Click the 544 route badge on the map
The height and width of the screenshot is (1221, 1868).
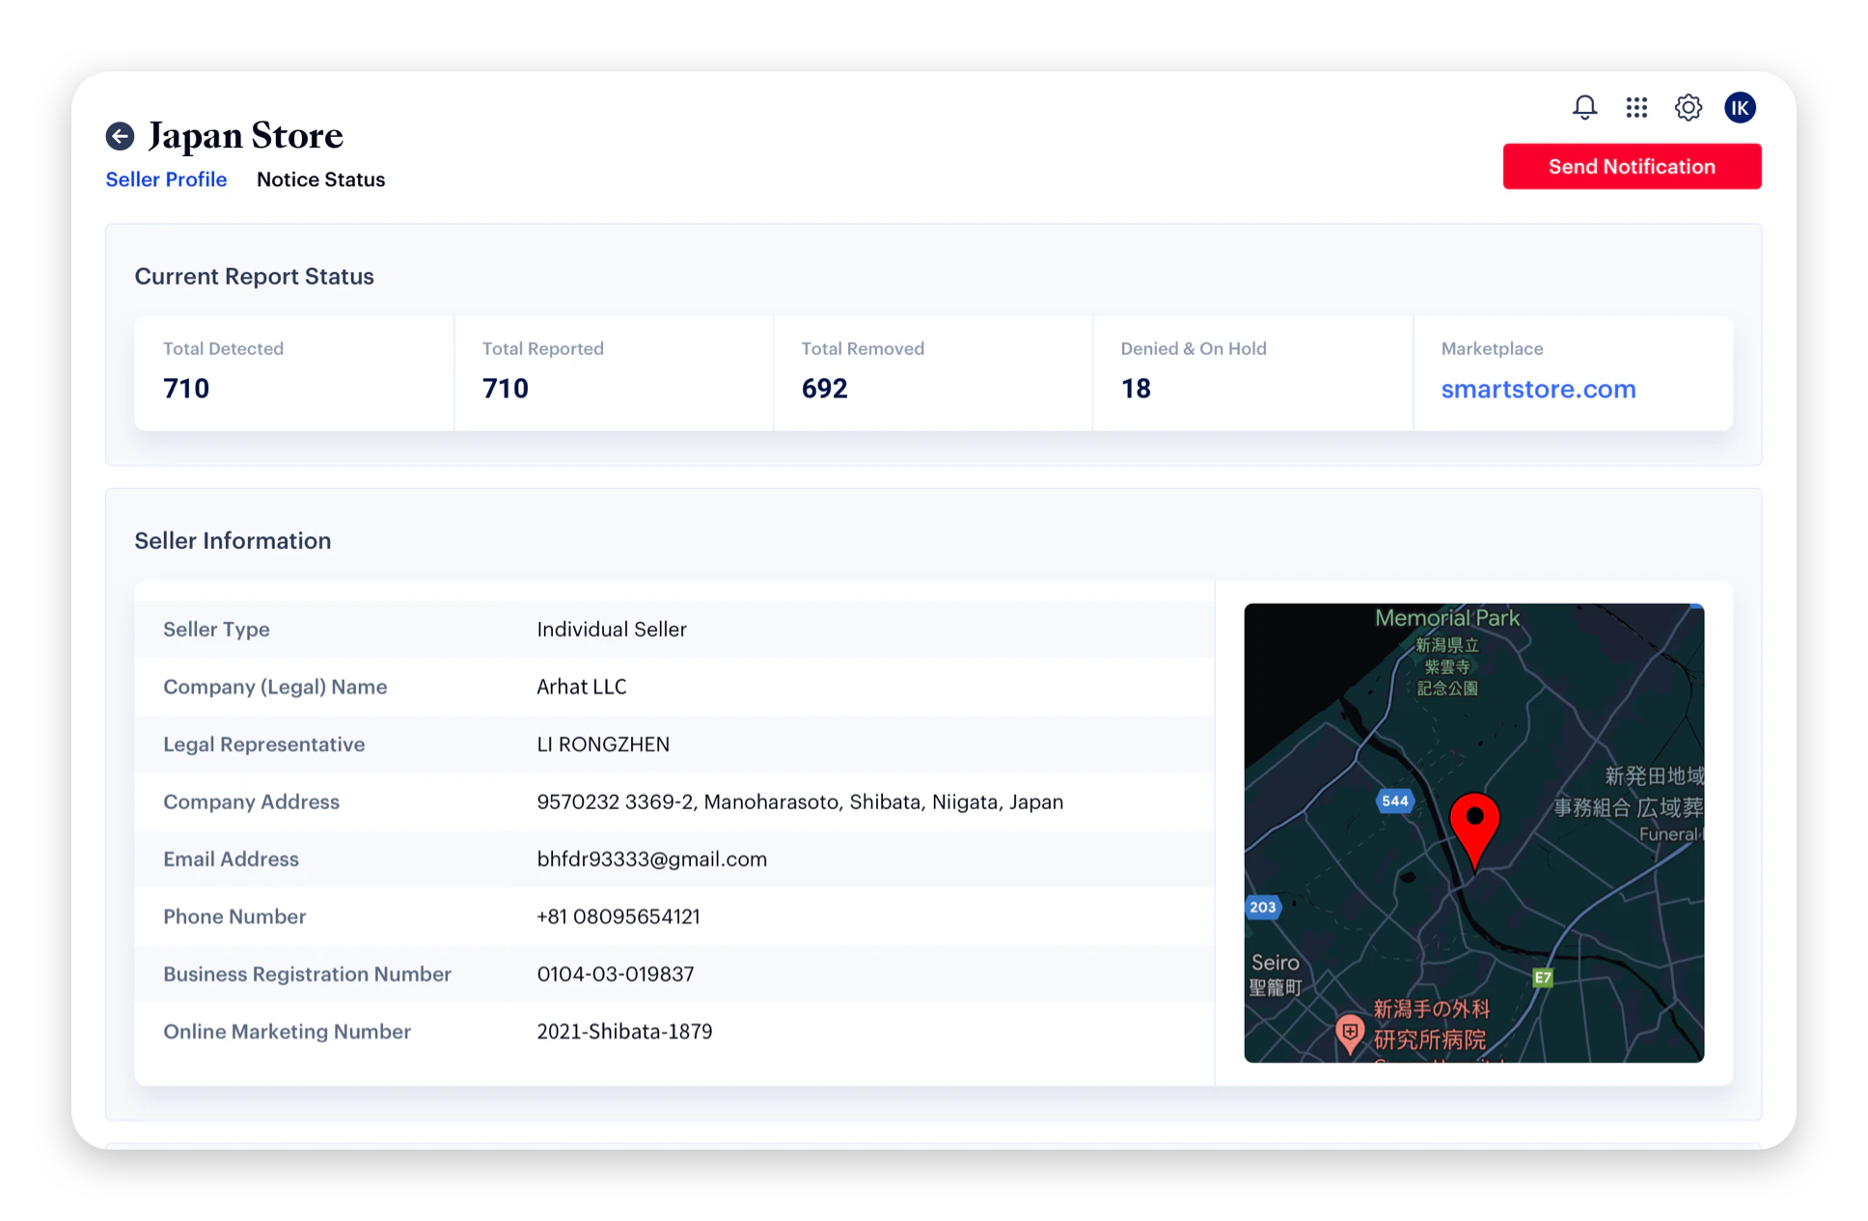coord(1393,800)
